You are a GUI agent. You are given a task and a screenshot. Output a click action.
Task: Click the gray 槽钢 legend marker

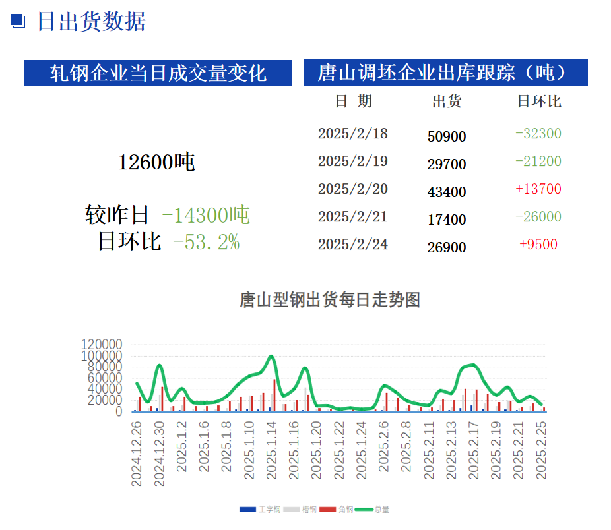[x=292, y=510]
